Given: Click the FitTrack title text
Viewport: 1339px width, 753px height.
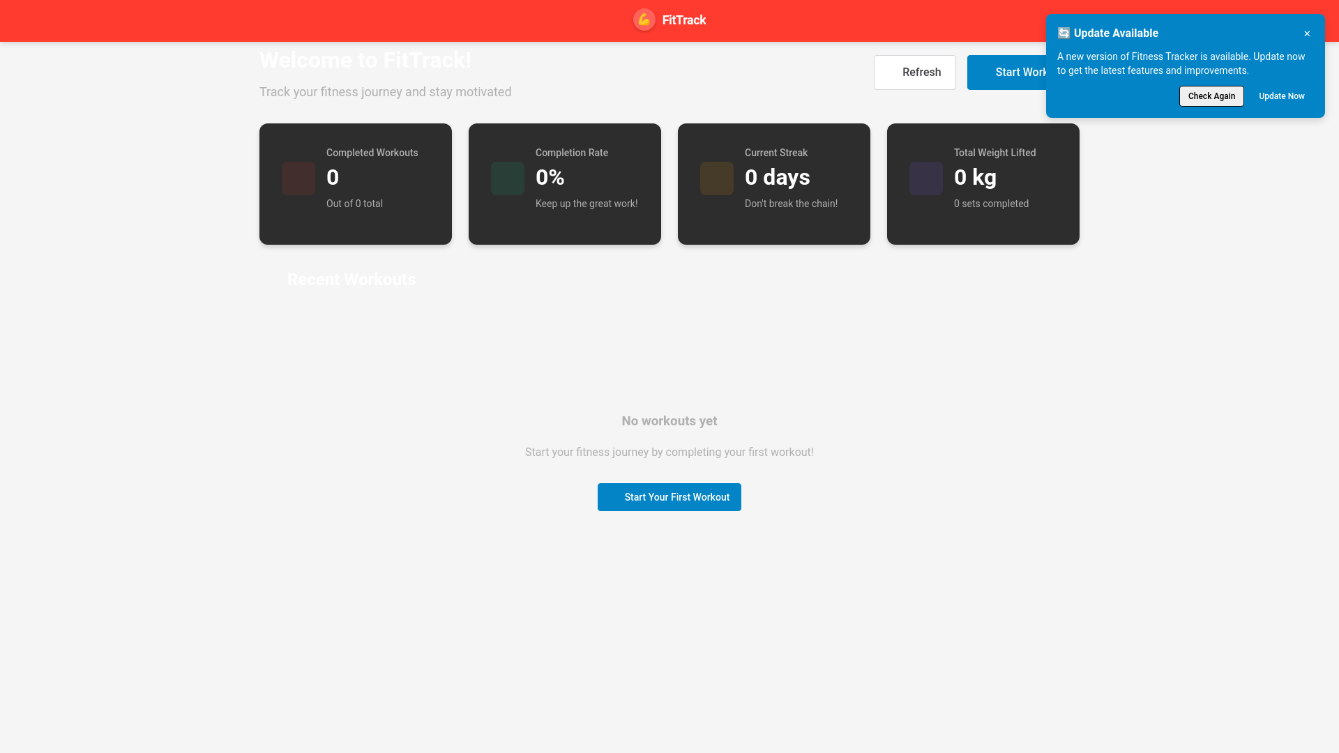Looking at the screenshot, I should click(x=683, y=20).
